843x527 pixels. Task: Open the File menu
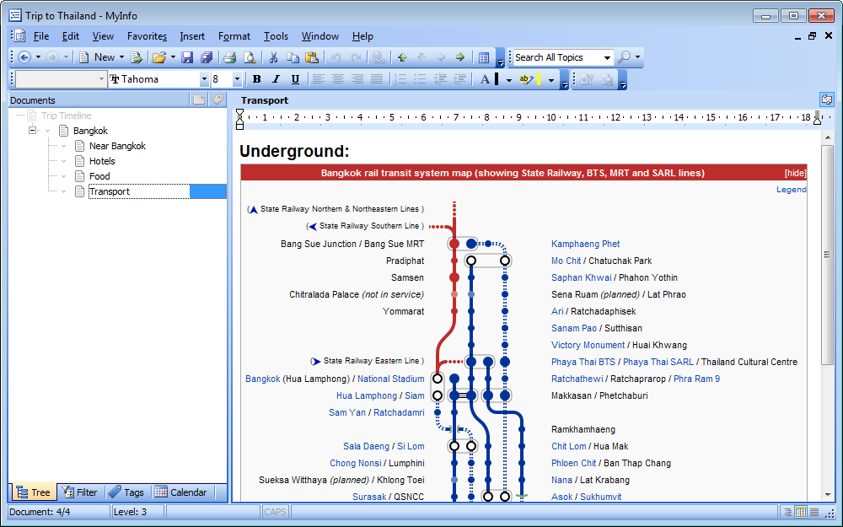40,36
